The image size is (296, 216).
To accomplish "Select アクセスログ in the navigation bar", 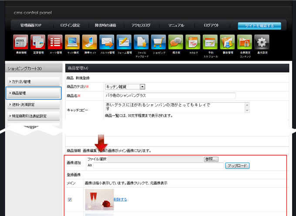I will [141, 26].
